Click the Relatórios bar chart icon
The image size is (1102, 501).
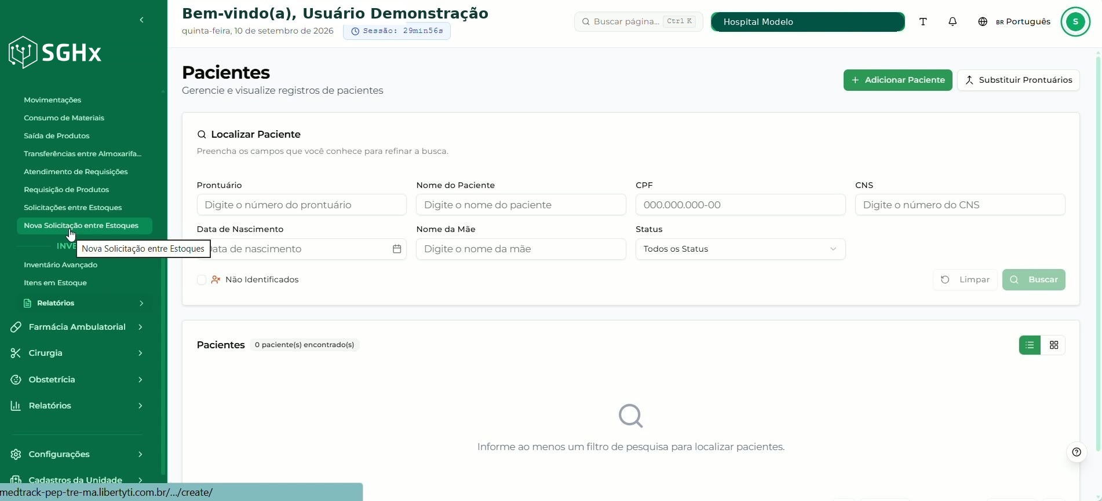(16, 406)
